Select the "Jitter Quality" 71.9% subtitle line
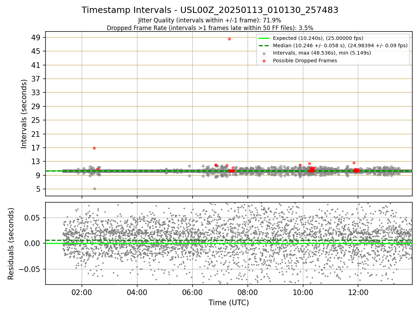 (x=210, y=20)
